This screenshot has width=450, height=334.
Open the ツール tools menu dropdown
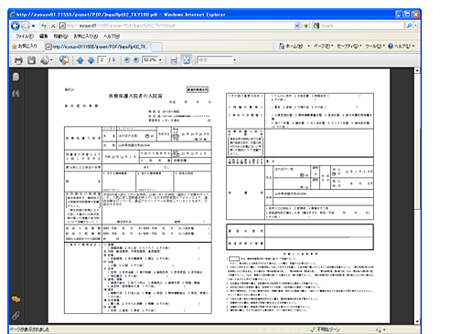click(x=375, y=46)
